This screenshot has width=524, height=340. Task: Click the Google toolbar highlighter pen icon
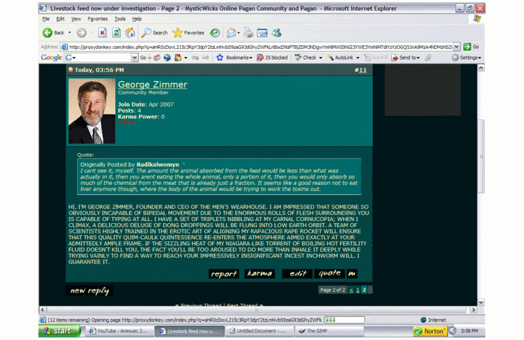pos(428,58)
